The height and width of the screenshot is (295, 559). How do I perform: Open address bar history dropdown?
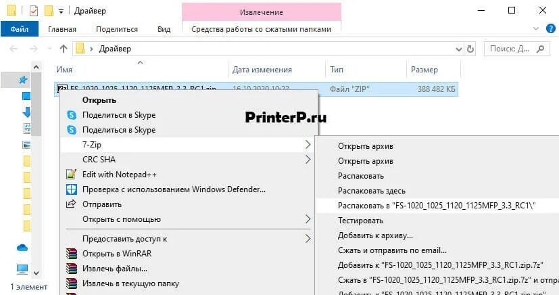[x=459, y=49]
